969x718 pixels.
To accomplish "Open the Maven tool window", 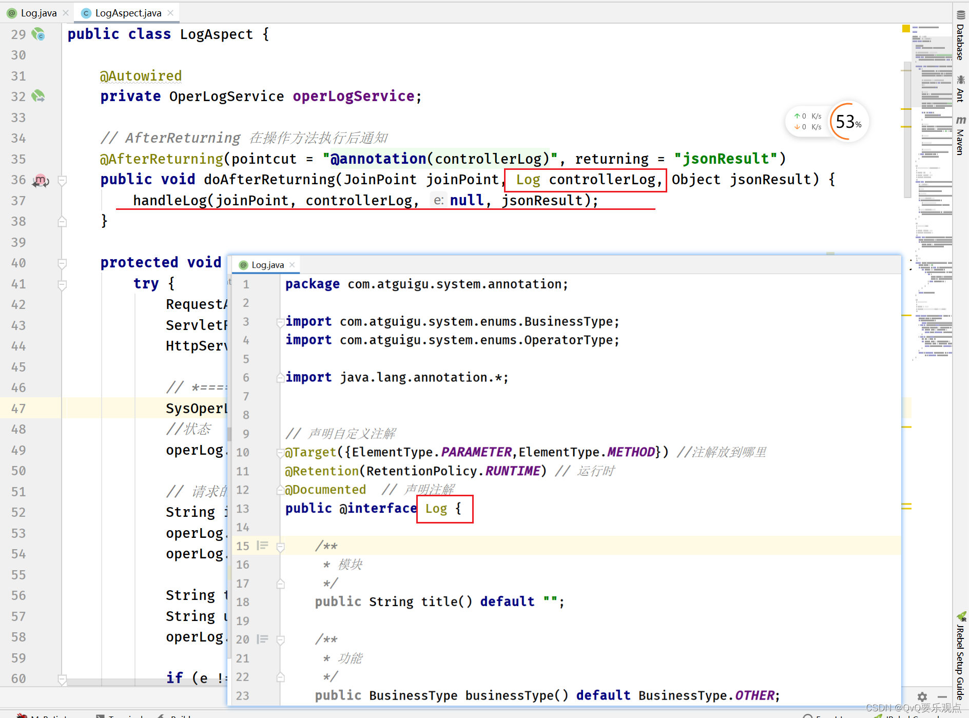I will (x=960, y=135).
